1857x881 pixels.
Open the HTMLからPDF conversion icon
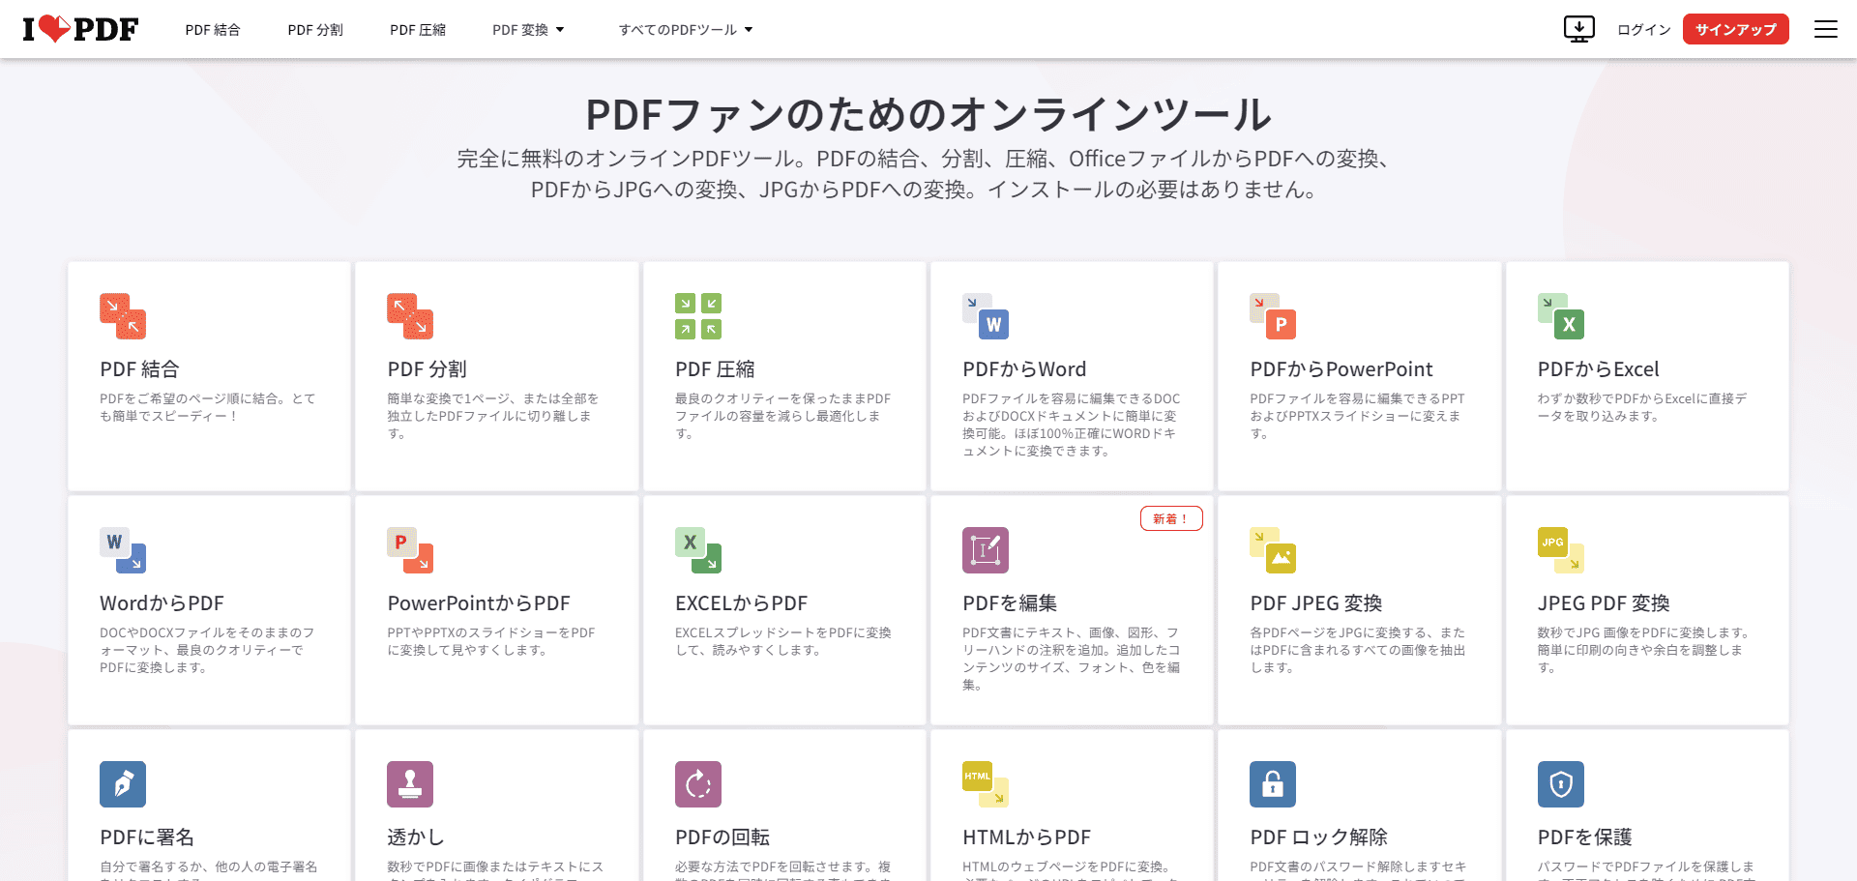click(986, 784)
